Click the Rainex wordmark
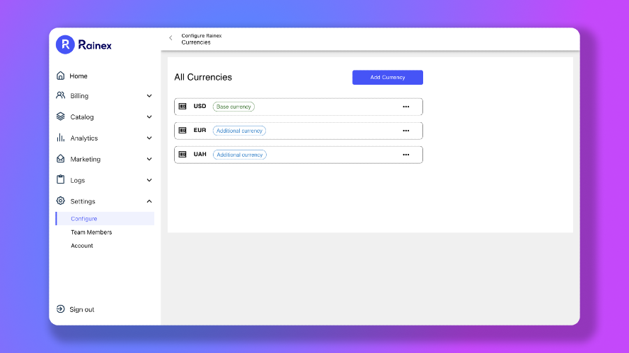This screenshot has width=629, height=353. tap(95, 44)
